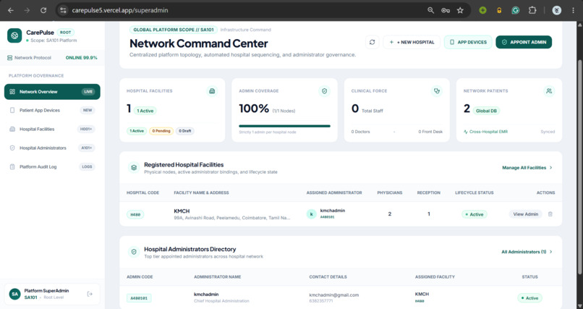Click the APP DEVICES button
Viewport: 583px width, 309px height.
(x=468, y=42)
